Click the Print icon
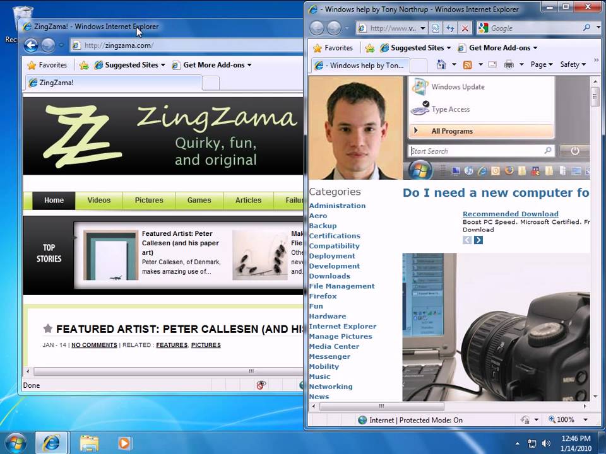The width and height of the screenshot is (606, 454). [509, 65]
